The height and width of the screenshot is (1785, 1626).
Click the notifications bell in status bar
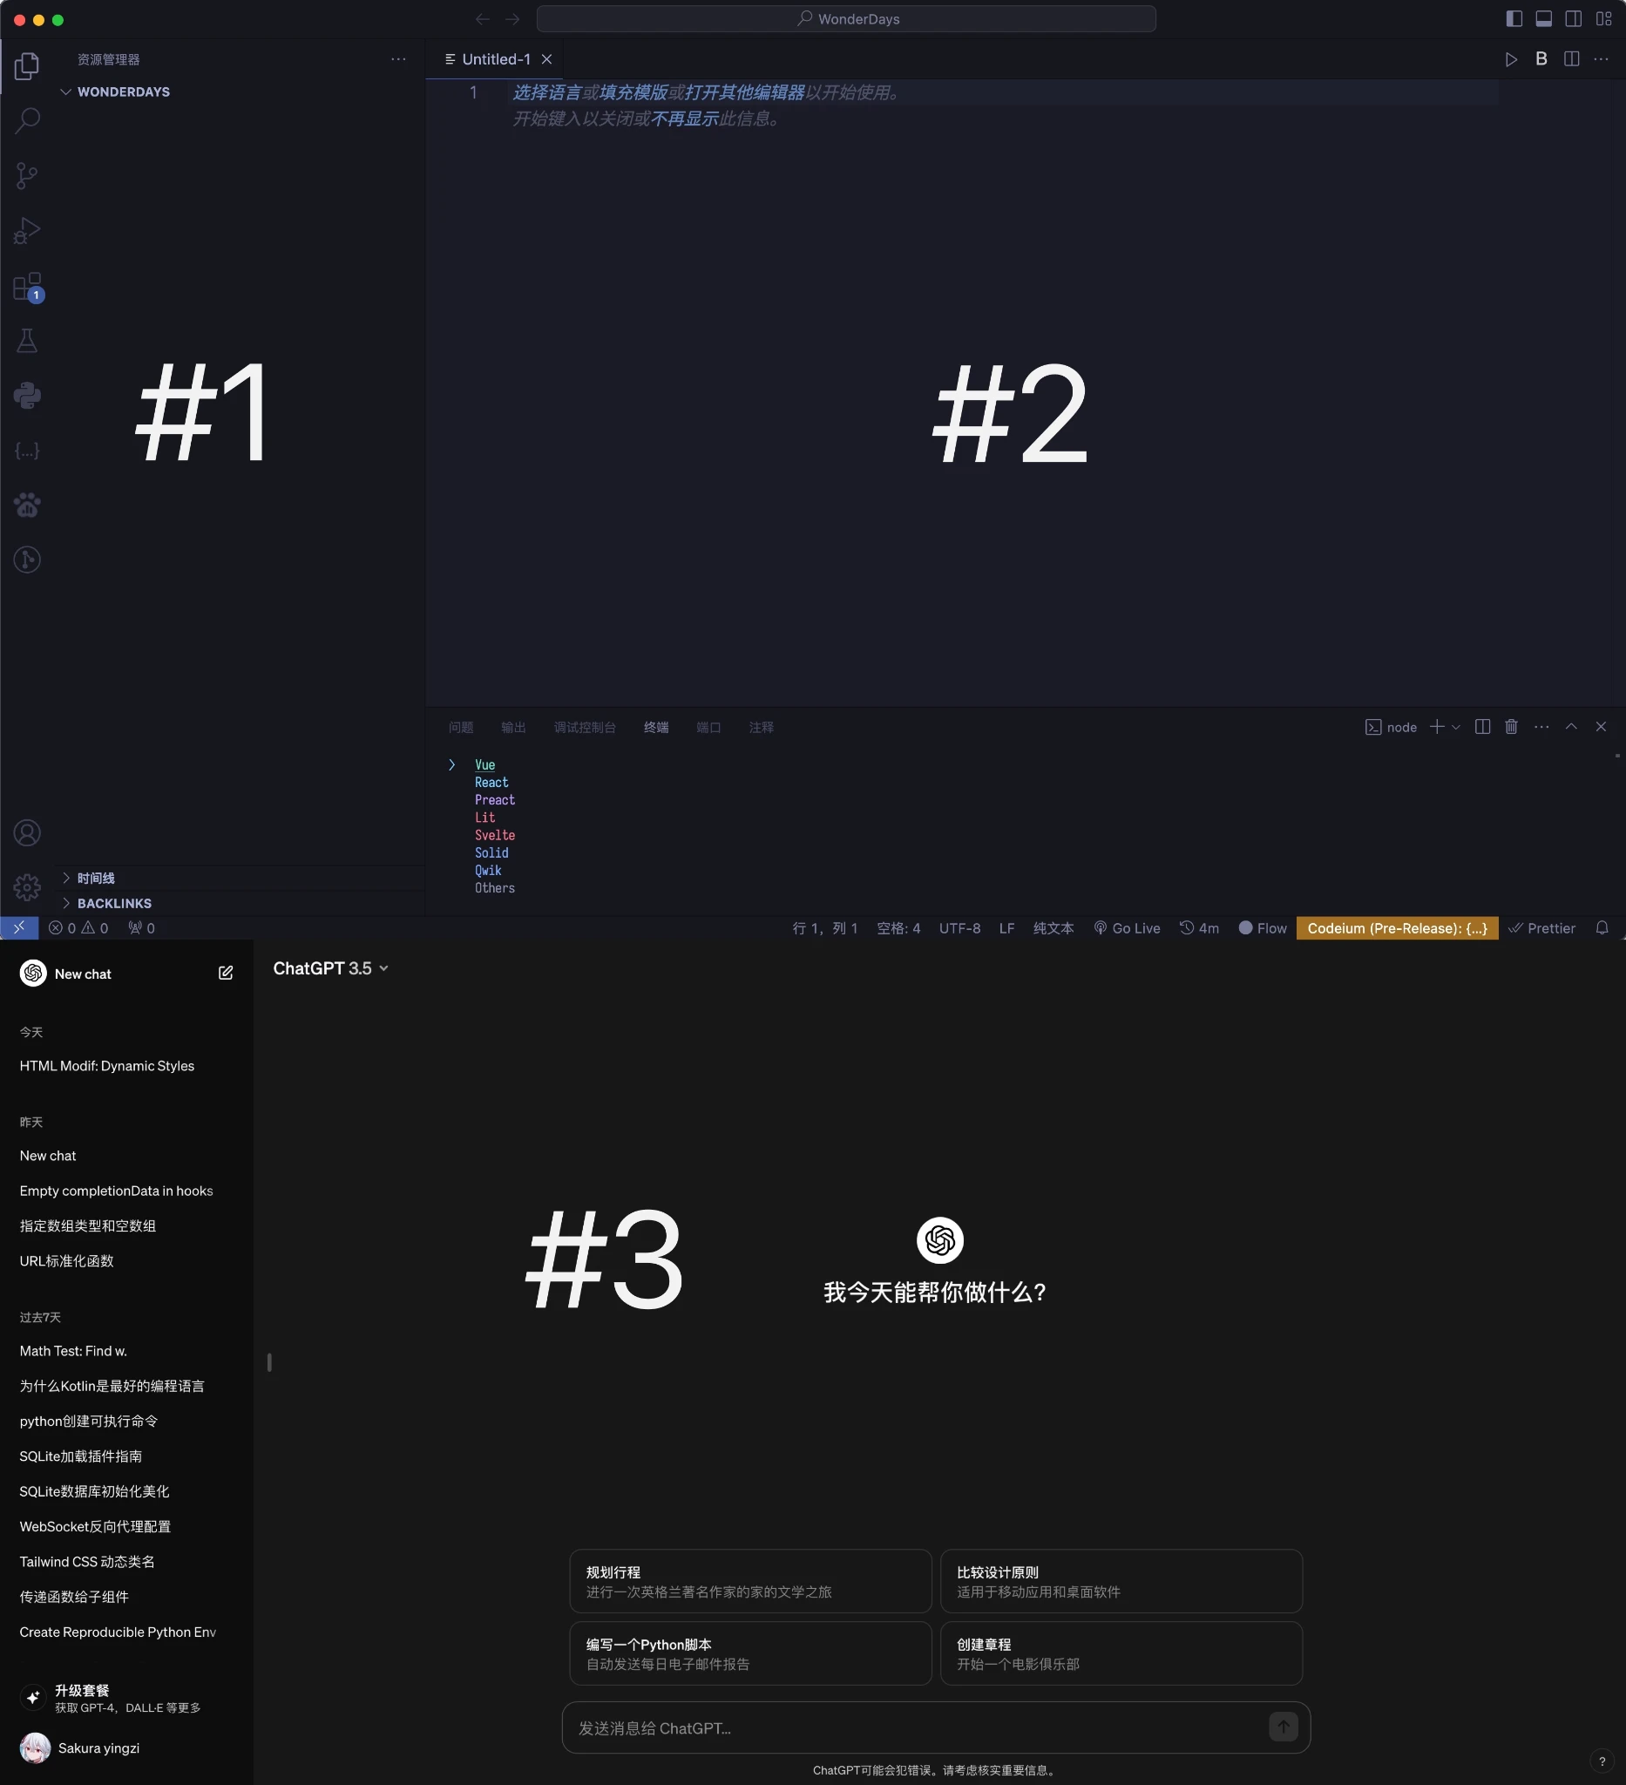pyautogui.click(x=1602, y=928)
